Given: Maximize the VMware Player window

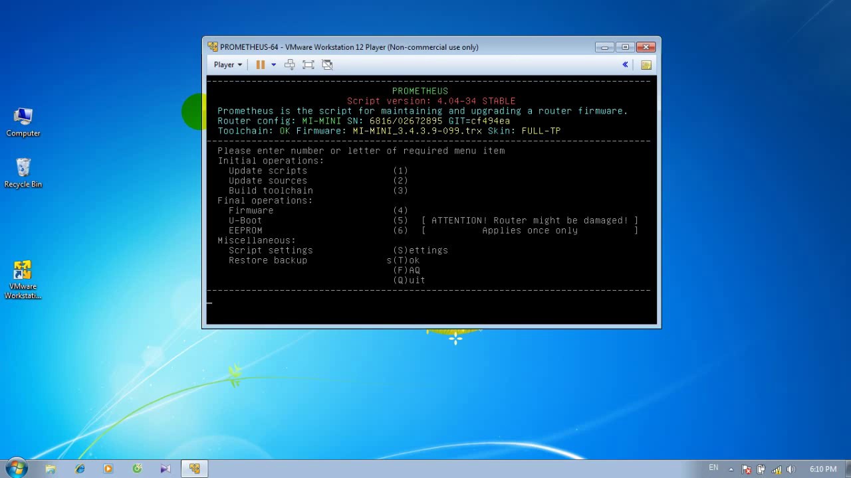Looking at the screenshot, I should 625,46.
